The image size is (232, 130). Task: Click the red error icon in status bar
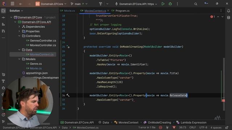(161, 127)
